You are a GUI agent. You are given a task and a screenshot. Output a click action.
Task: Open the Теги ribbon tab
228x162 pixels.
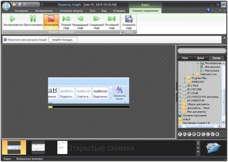[x=92, y=11]
